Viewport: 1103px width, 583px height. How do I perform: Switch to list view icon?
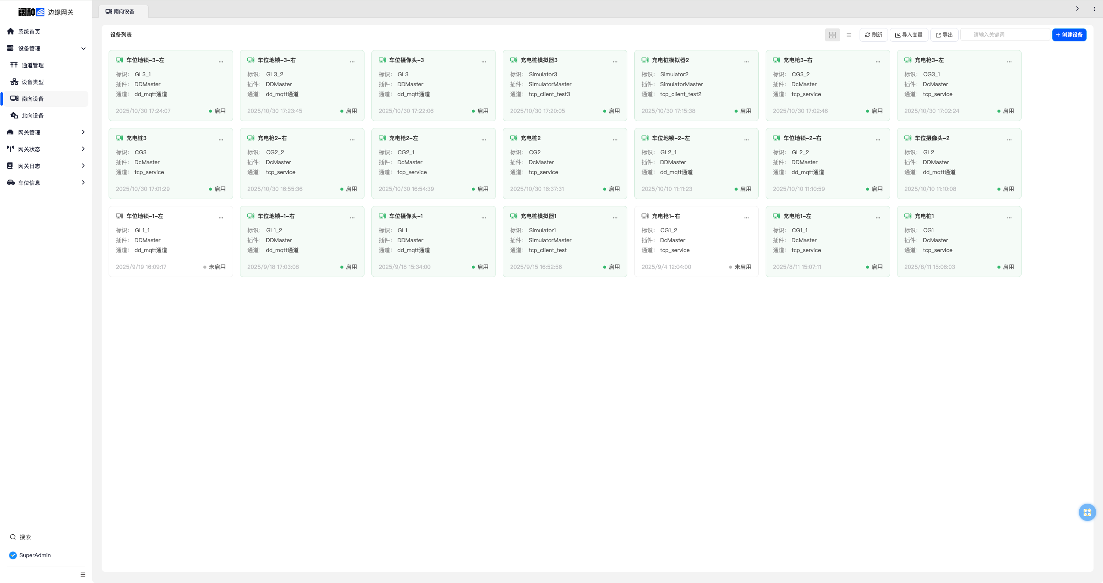[x=849, y=35]
